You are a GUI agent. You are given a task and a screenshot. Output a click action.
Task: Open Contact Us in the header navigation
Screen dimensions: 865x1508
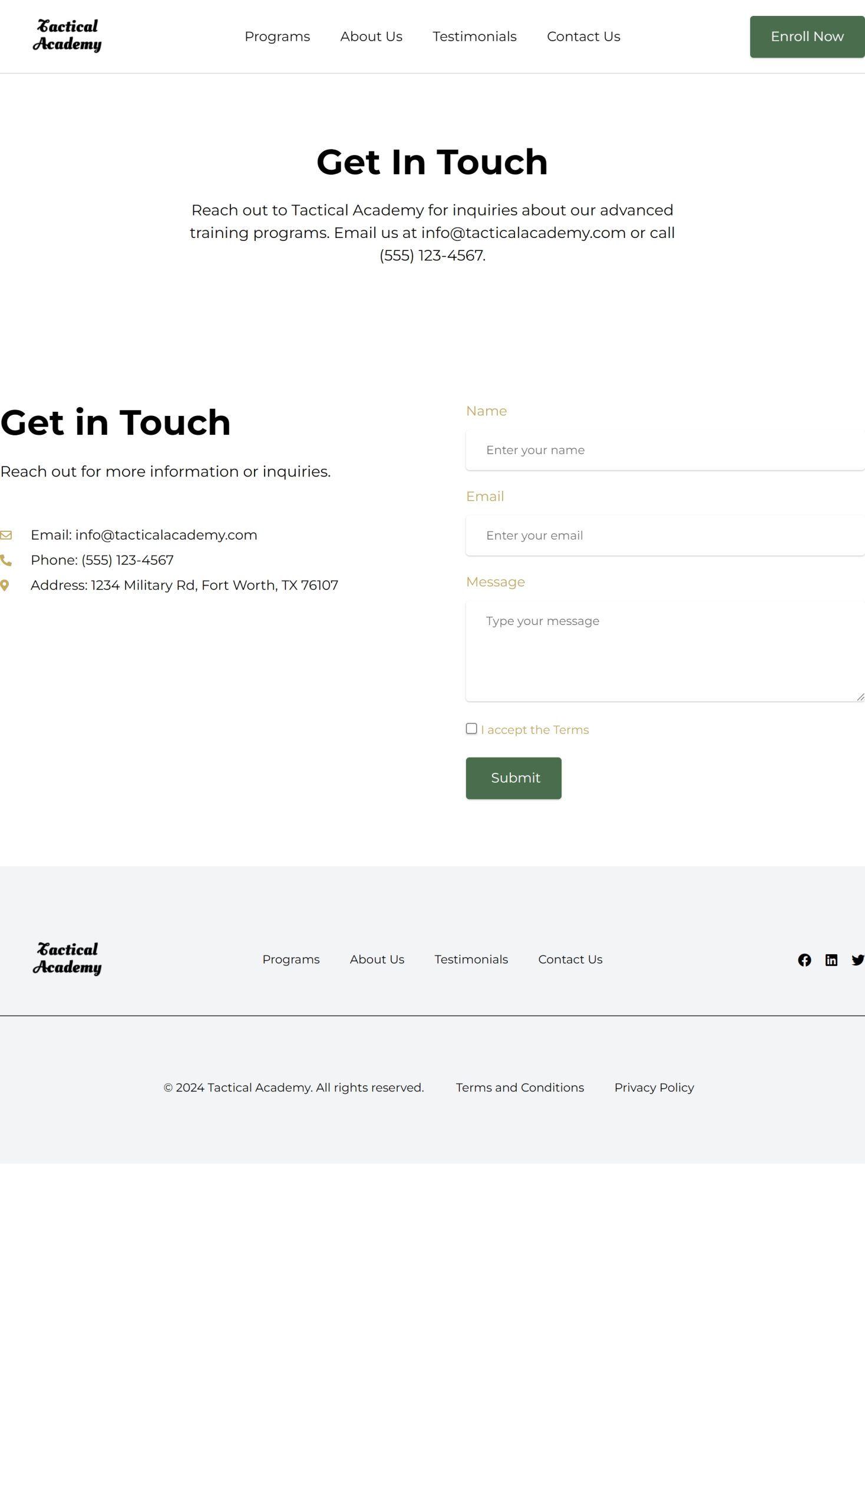[583, 37]
